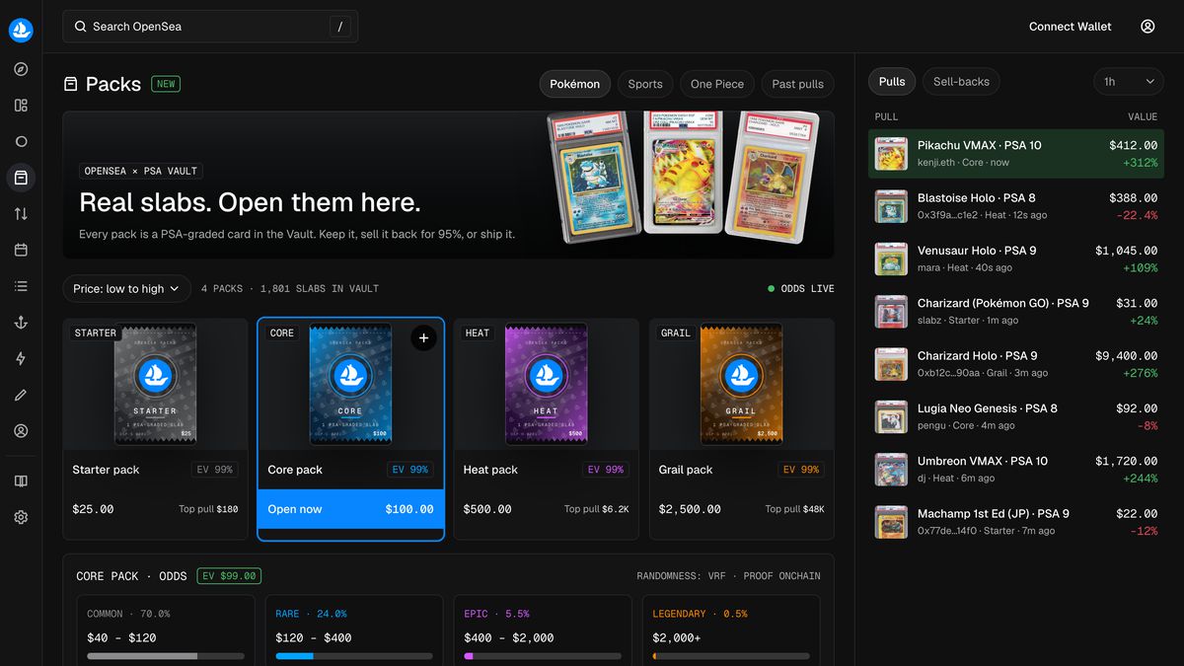
Task: Open the 1h time range dropdown
Action: coord(1129,82)
